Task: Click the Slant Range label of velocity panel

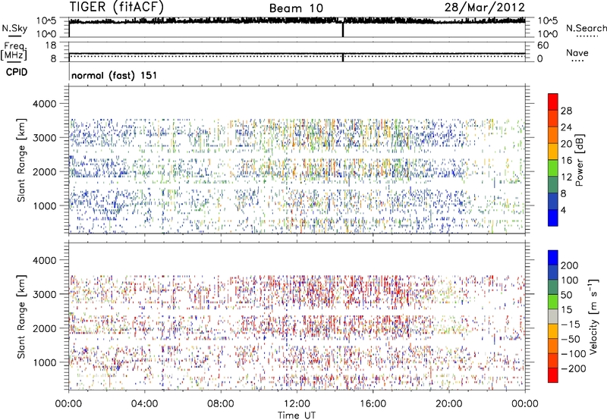Action: (x=21, y=316)
